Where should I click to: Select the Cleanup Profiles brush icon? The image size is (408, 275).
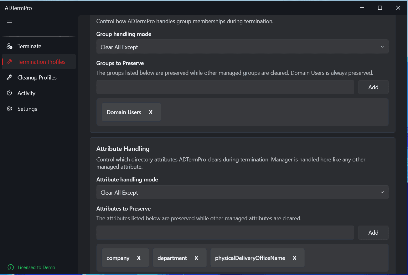(9, 77)
